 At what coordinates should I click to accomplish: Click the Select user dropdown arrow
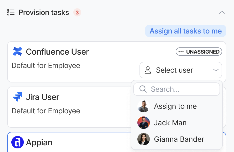tap(216, 70)
